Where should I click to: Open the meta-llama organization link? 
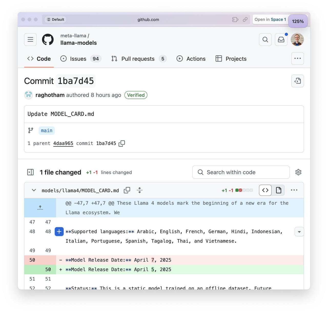[x=73, y=36]
